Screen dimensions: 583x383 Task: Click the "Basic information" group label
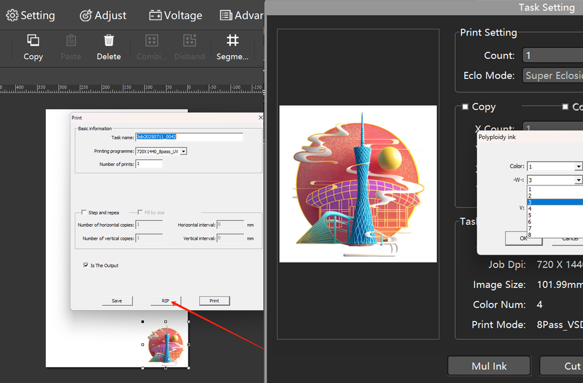pos(95,129)
